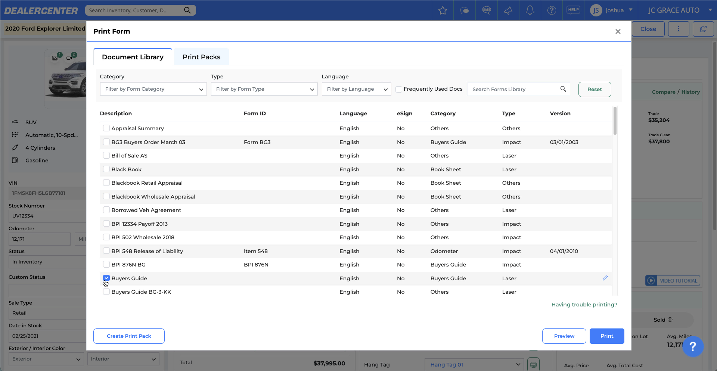
Task: Open the announcements megaphone icon
Action: (508, 10)
